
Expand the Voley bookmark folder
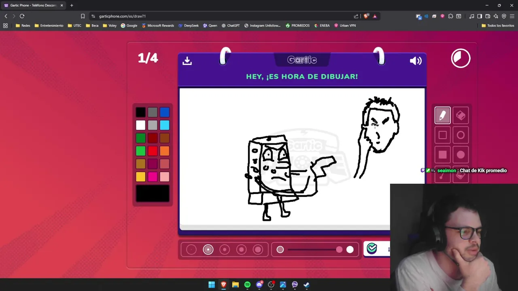tap(110, 25)
